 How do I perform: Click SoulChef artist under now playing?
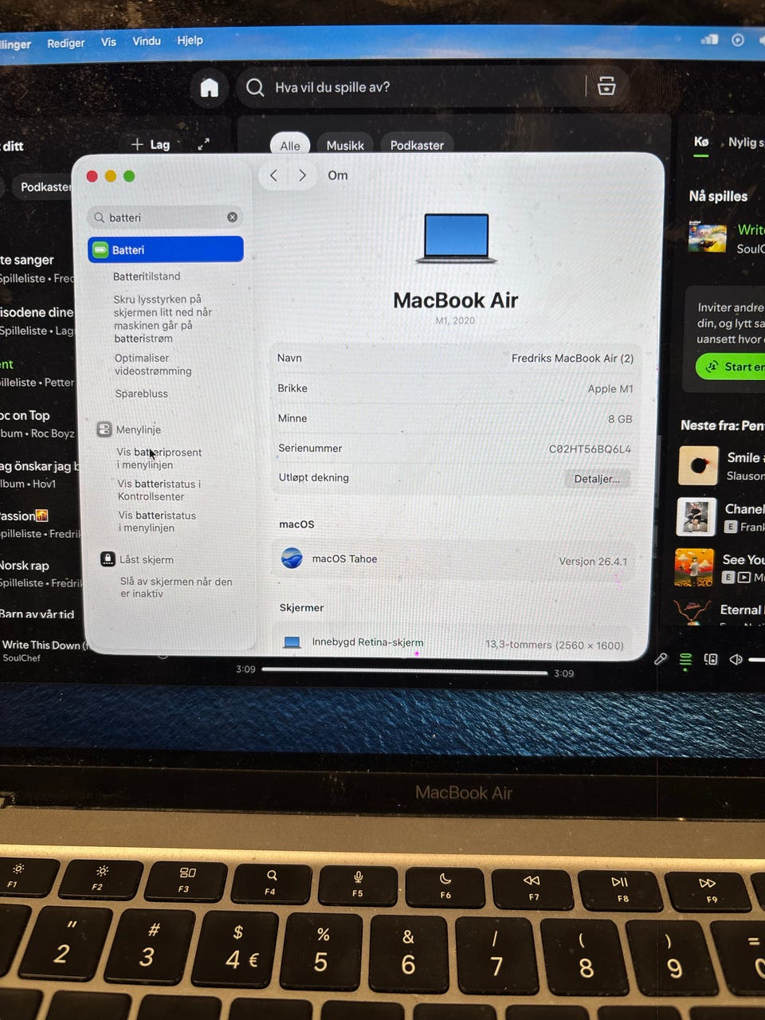[x=22, y=658]
